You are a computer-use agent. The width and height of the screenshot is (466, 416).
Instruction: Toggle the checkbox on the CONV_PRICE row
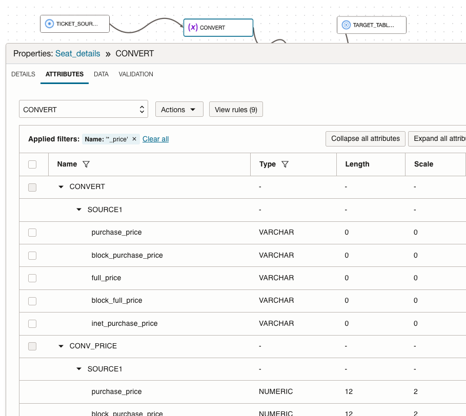32,346
